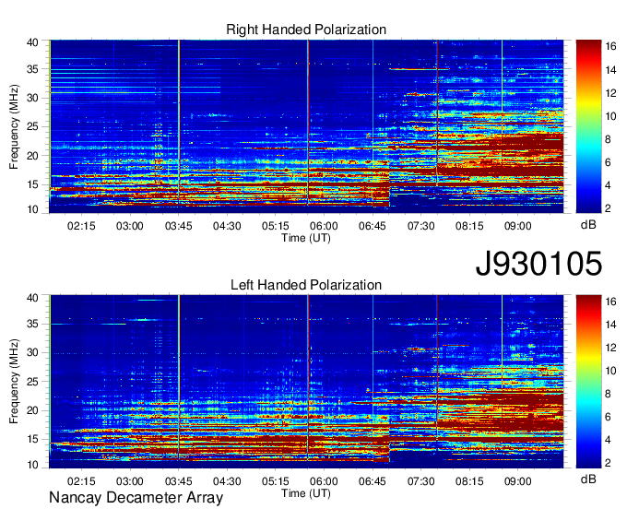Select the J930105 observation label
The width and height of the screenshot is (627, 509).
coord(538,264)
